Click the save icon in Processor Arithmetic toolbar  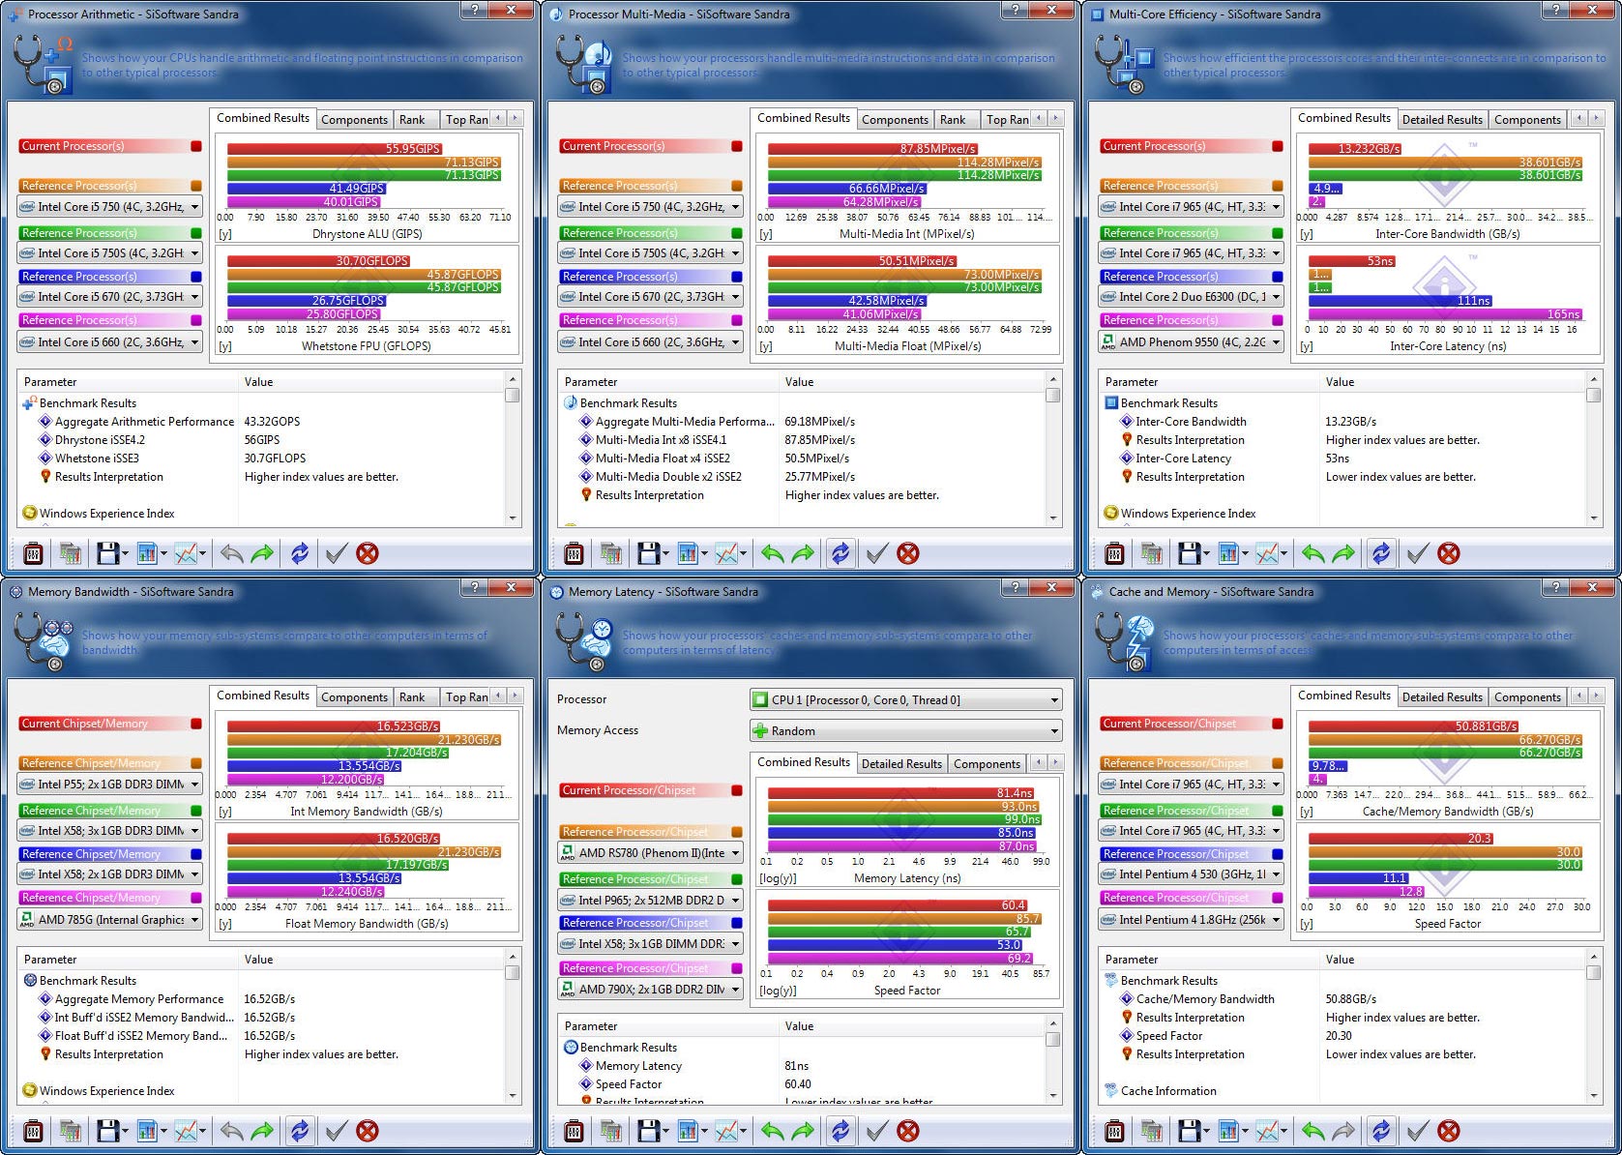pyautogui.click(x=107, y=553)
